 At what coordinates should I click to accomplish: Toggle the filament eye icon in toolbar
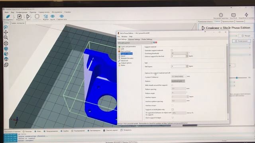click(53, 16)
